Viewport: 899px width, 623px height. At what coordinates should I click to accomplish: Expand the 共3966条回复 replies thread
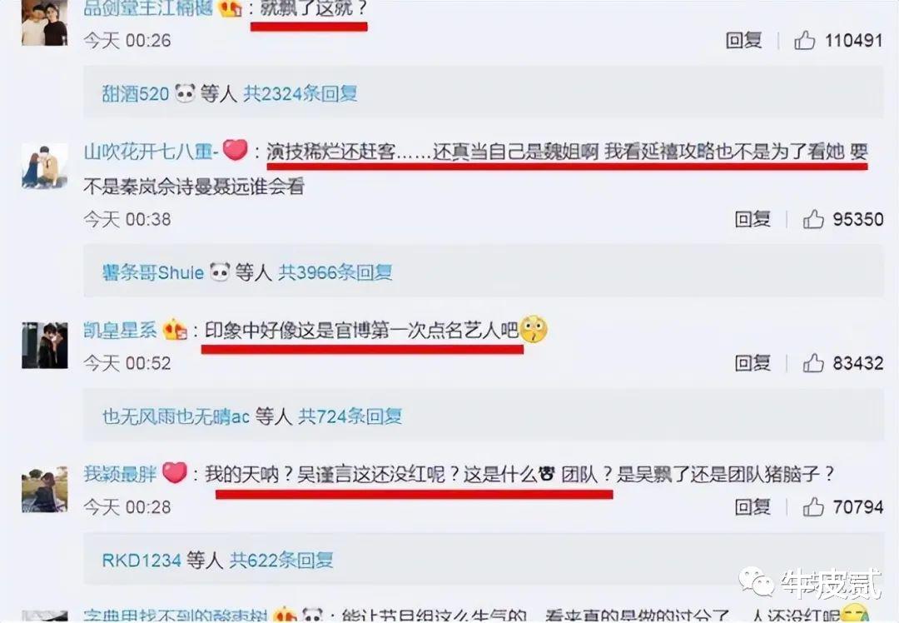[335, 272]
